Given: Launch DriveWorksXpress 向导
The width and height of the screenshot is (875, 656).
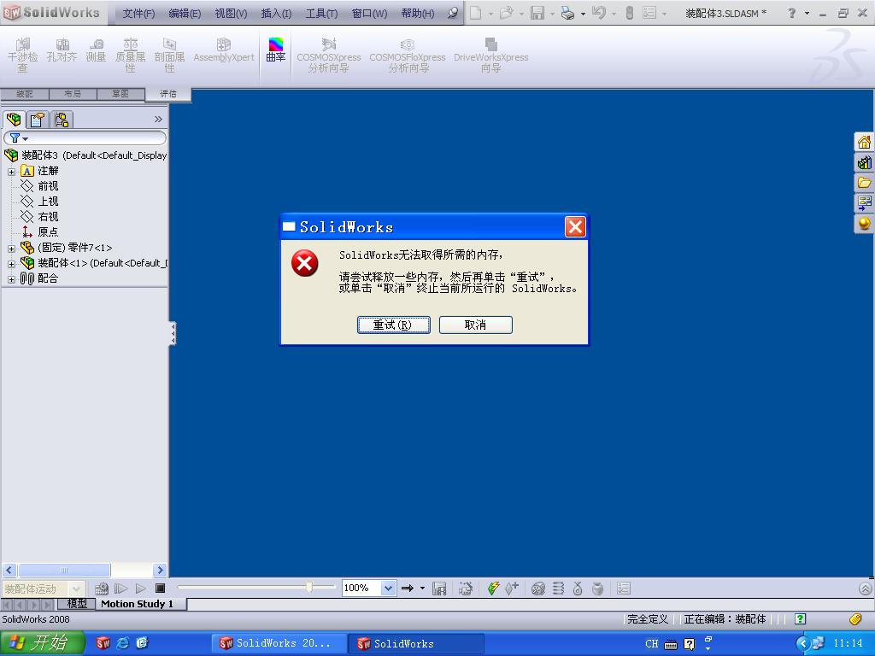Looking at the screenshot, I should pyautogui.click(x=491, y=56).
